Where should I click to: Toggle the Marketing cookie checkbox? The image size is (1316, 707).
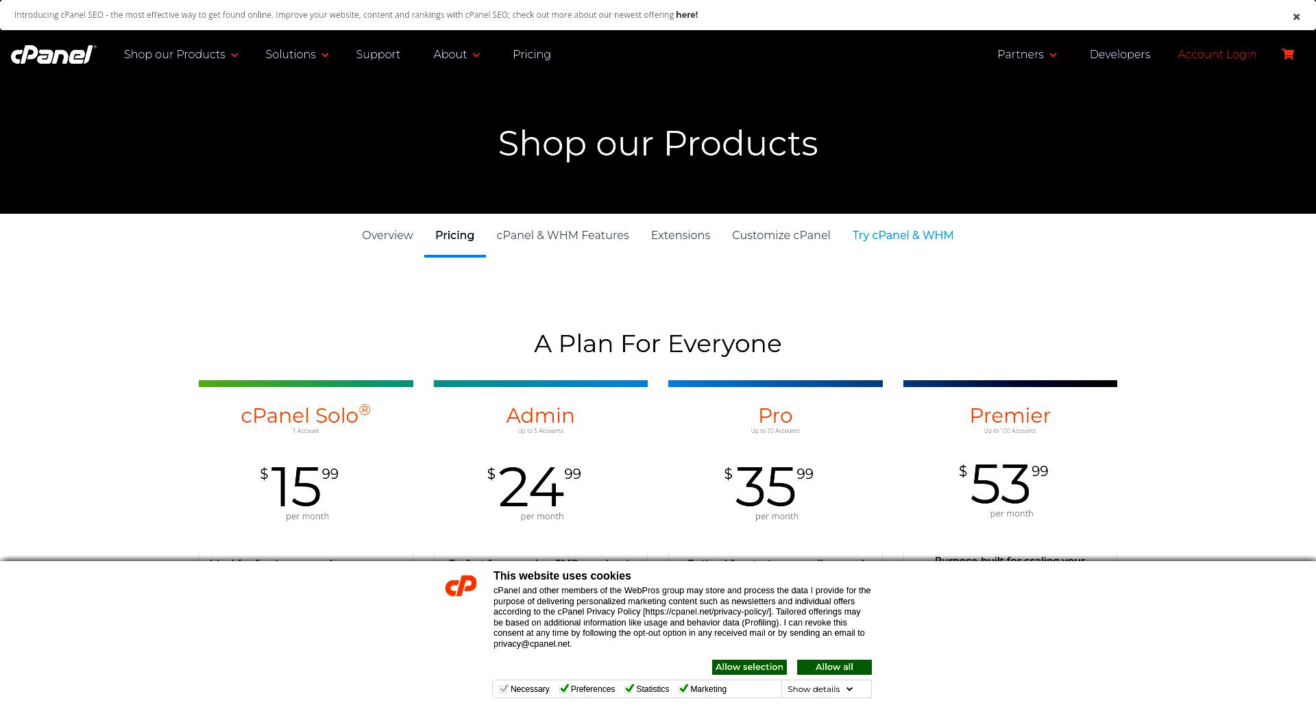tap(683, 689)
